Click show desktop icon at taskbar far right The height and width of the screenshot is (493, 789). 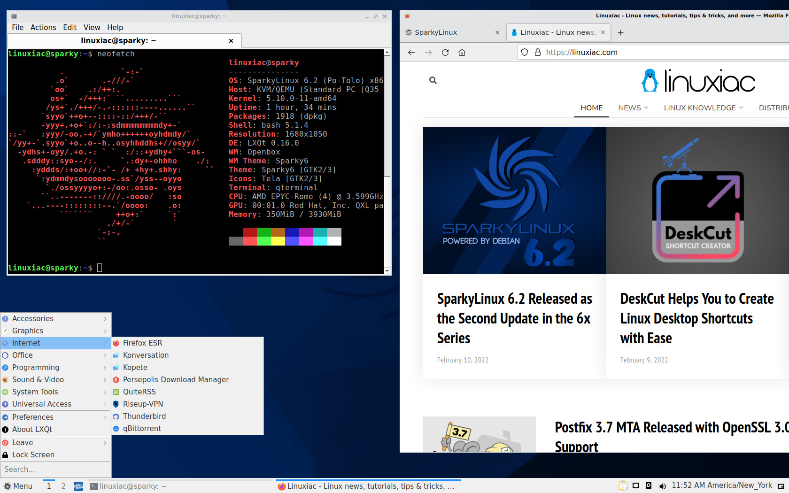coord(781,486)
